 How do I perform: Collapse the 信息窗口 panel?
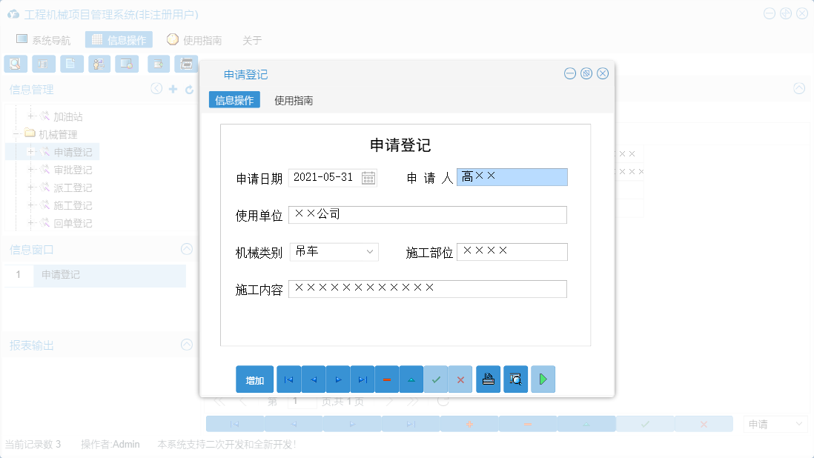point(186,249)
